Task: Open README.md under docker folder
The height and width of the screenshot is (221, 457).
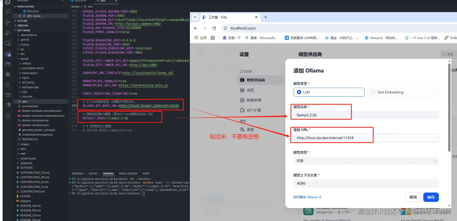Action: (x=30, y=139)
